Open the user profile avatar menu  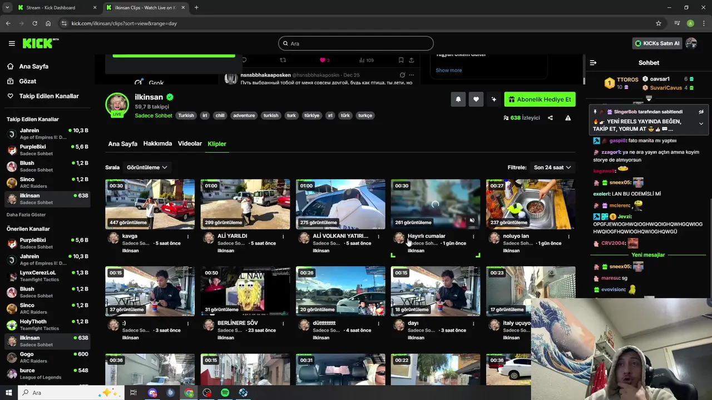[x=691, y=43]
